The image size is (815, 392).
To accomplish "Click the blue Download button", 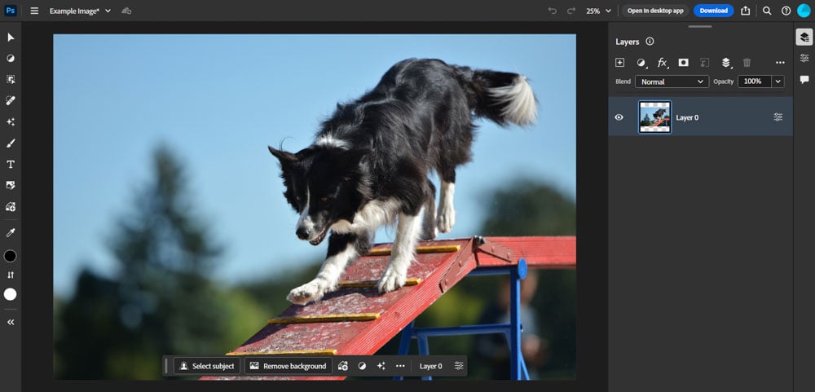I will 713,11.
